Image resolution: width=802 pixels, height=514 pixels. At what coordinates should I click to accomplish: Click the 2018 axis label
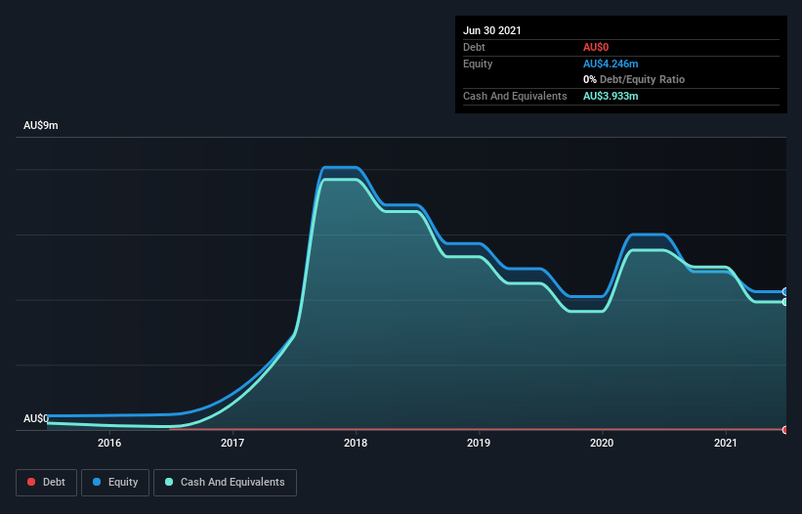coord(356,443)
